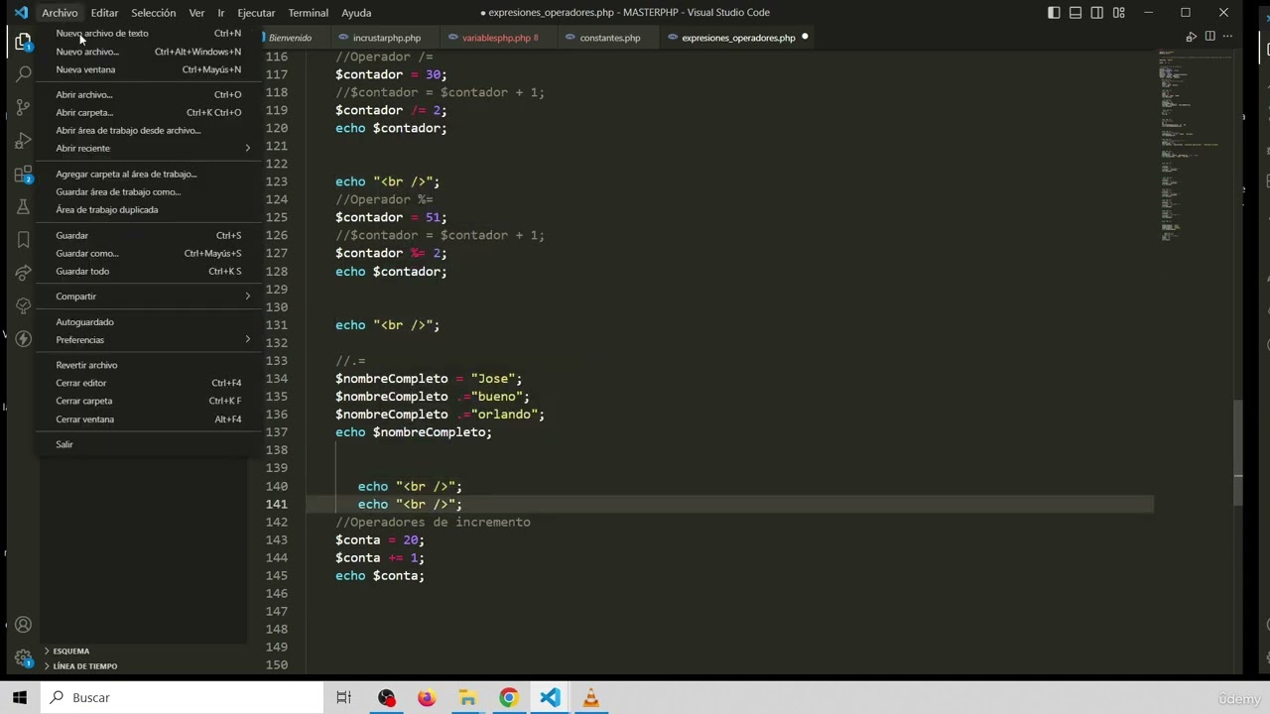The width and height of the screenshot is (1270, 714).
Task: Open Customize Layout icon
Action: pyautogui.click(x=1119, y=13)
